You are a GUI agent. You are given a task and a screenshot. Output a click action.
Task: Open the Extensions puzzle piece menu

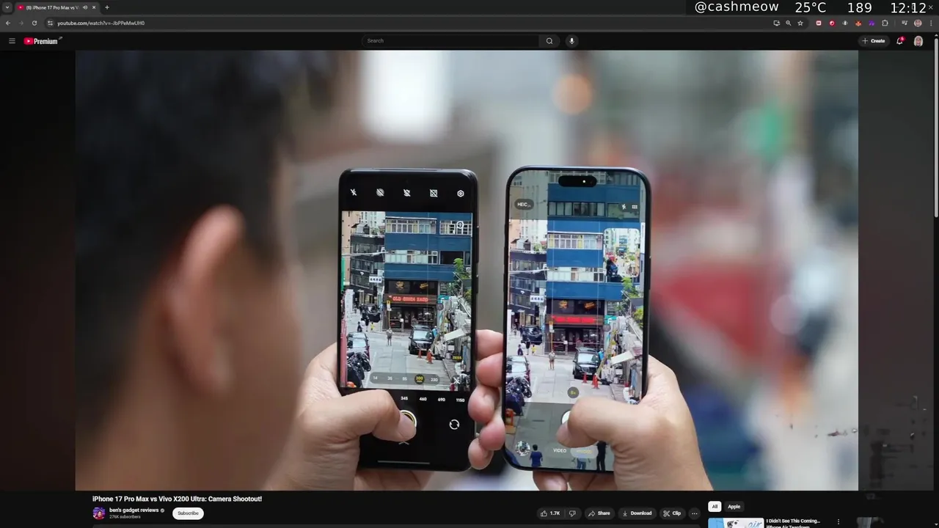tap(885, 23)
